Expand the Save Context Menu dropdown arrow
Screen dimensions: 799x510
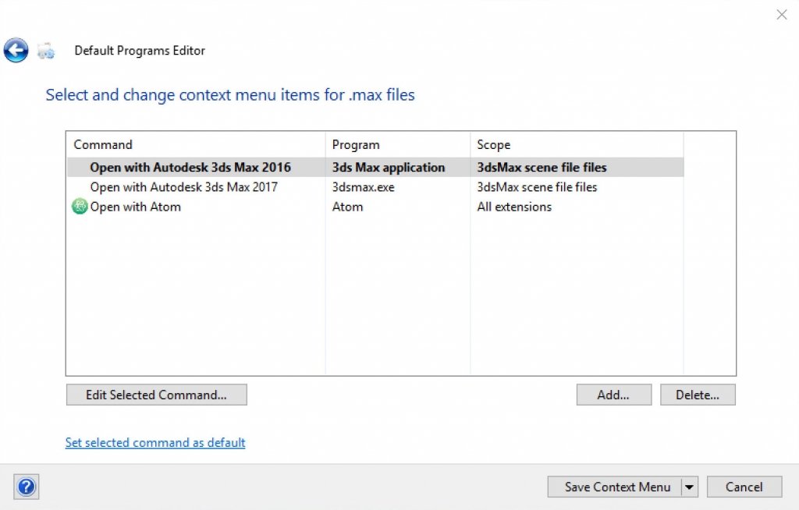[690, 487]
